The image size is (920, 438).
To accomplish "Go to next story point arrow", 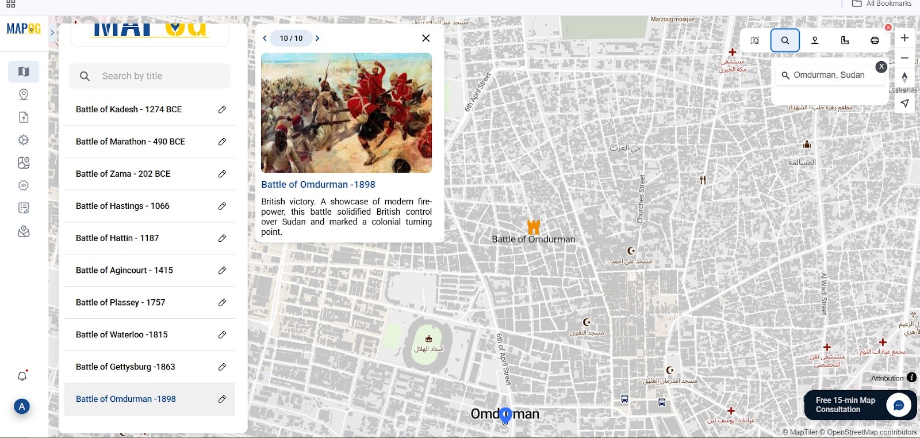I will pyautogui.click(x=317, y=39).
